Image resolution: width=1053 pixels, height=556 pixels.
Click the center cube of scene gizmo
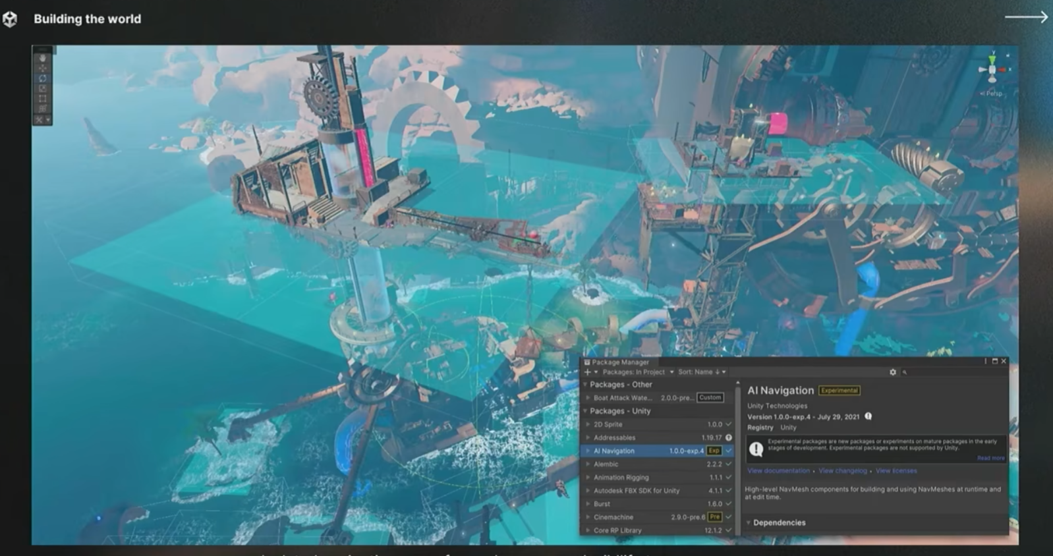point(992,70)
